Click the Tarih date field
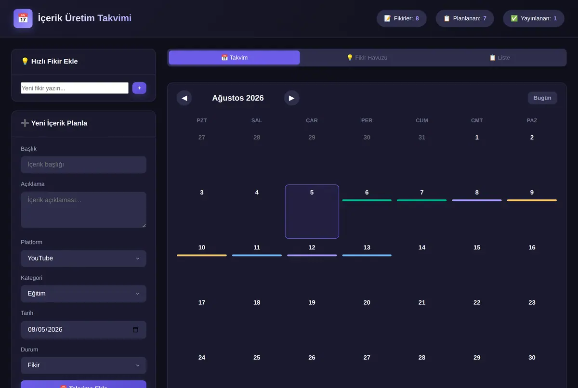The height and width of the screenshot is (388, 578). 83,330
